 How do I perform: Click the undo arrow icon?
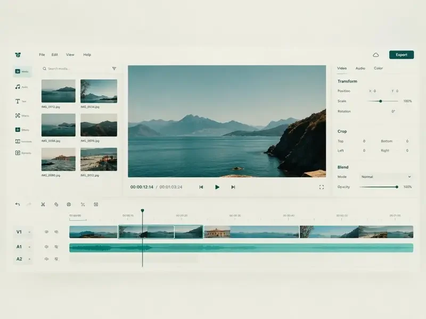18,204
